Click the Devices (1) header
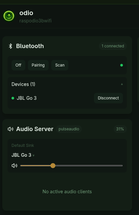The width and height of the screenshot is (139, 215). click(67, 84)
